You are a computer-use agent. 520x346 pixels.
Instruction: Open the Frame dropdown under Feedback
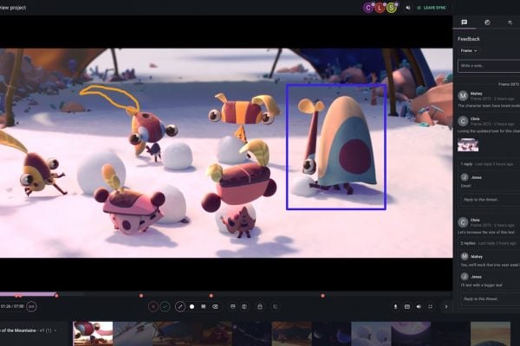(469, 51)
